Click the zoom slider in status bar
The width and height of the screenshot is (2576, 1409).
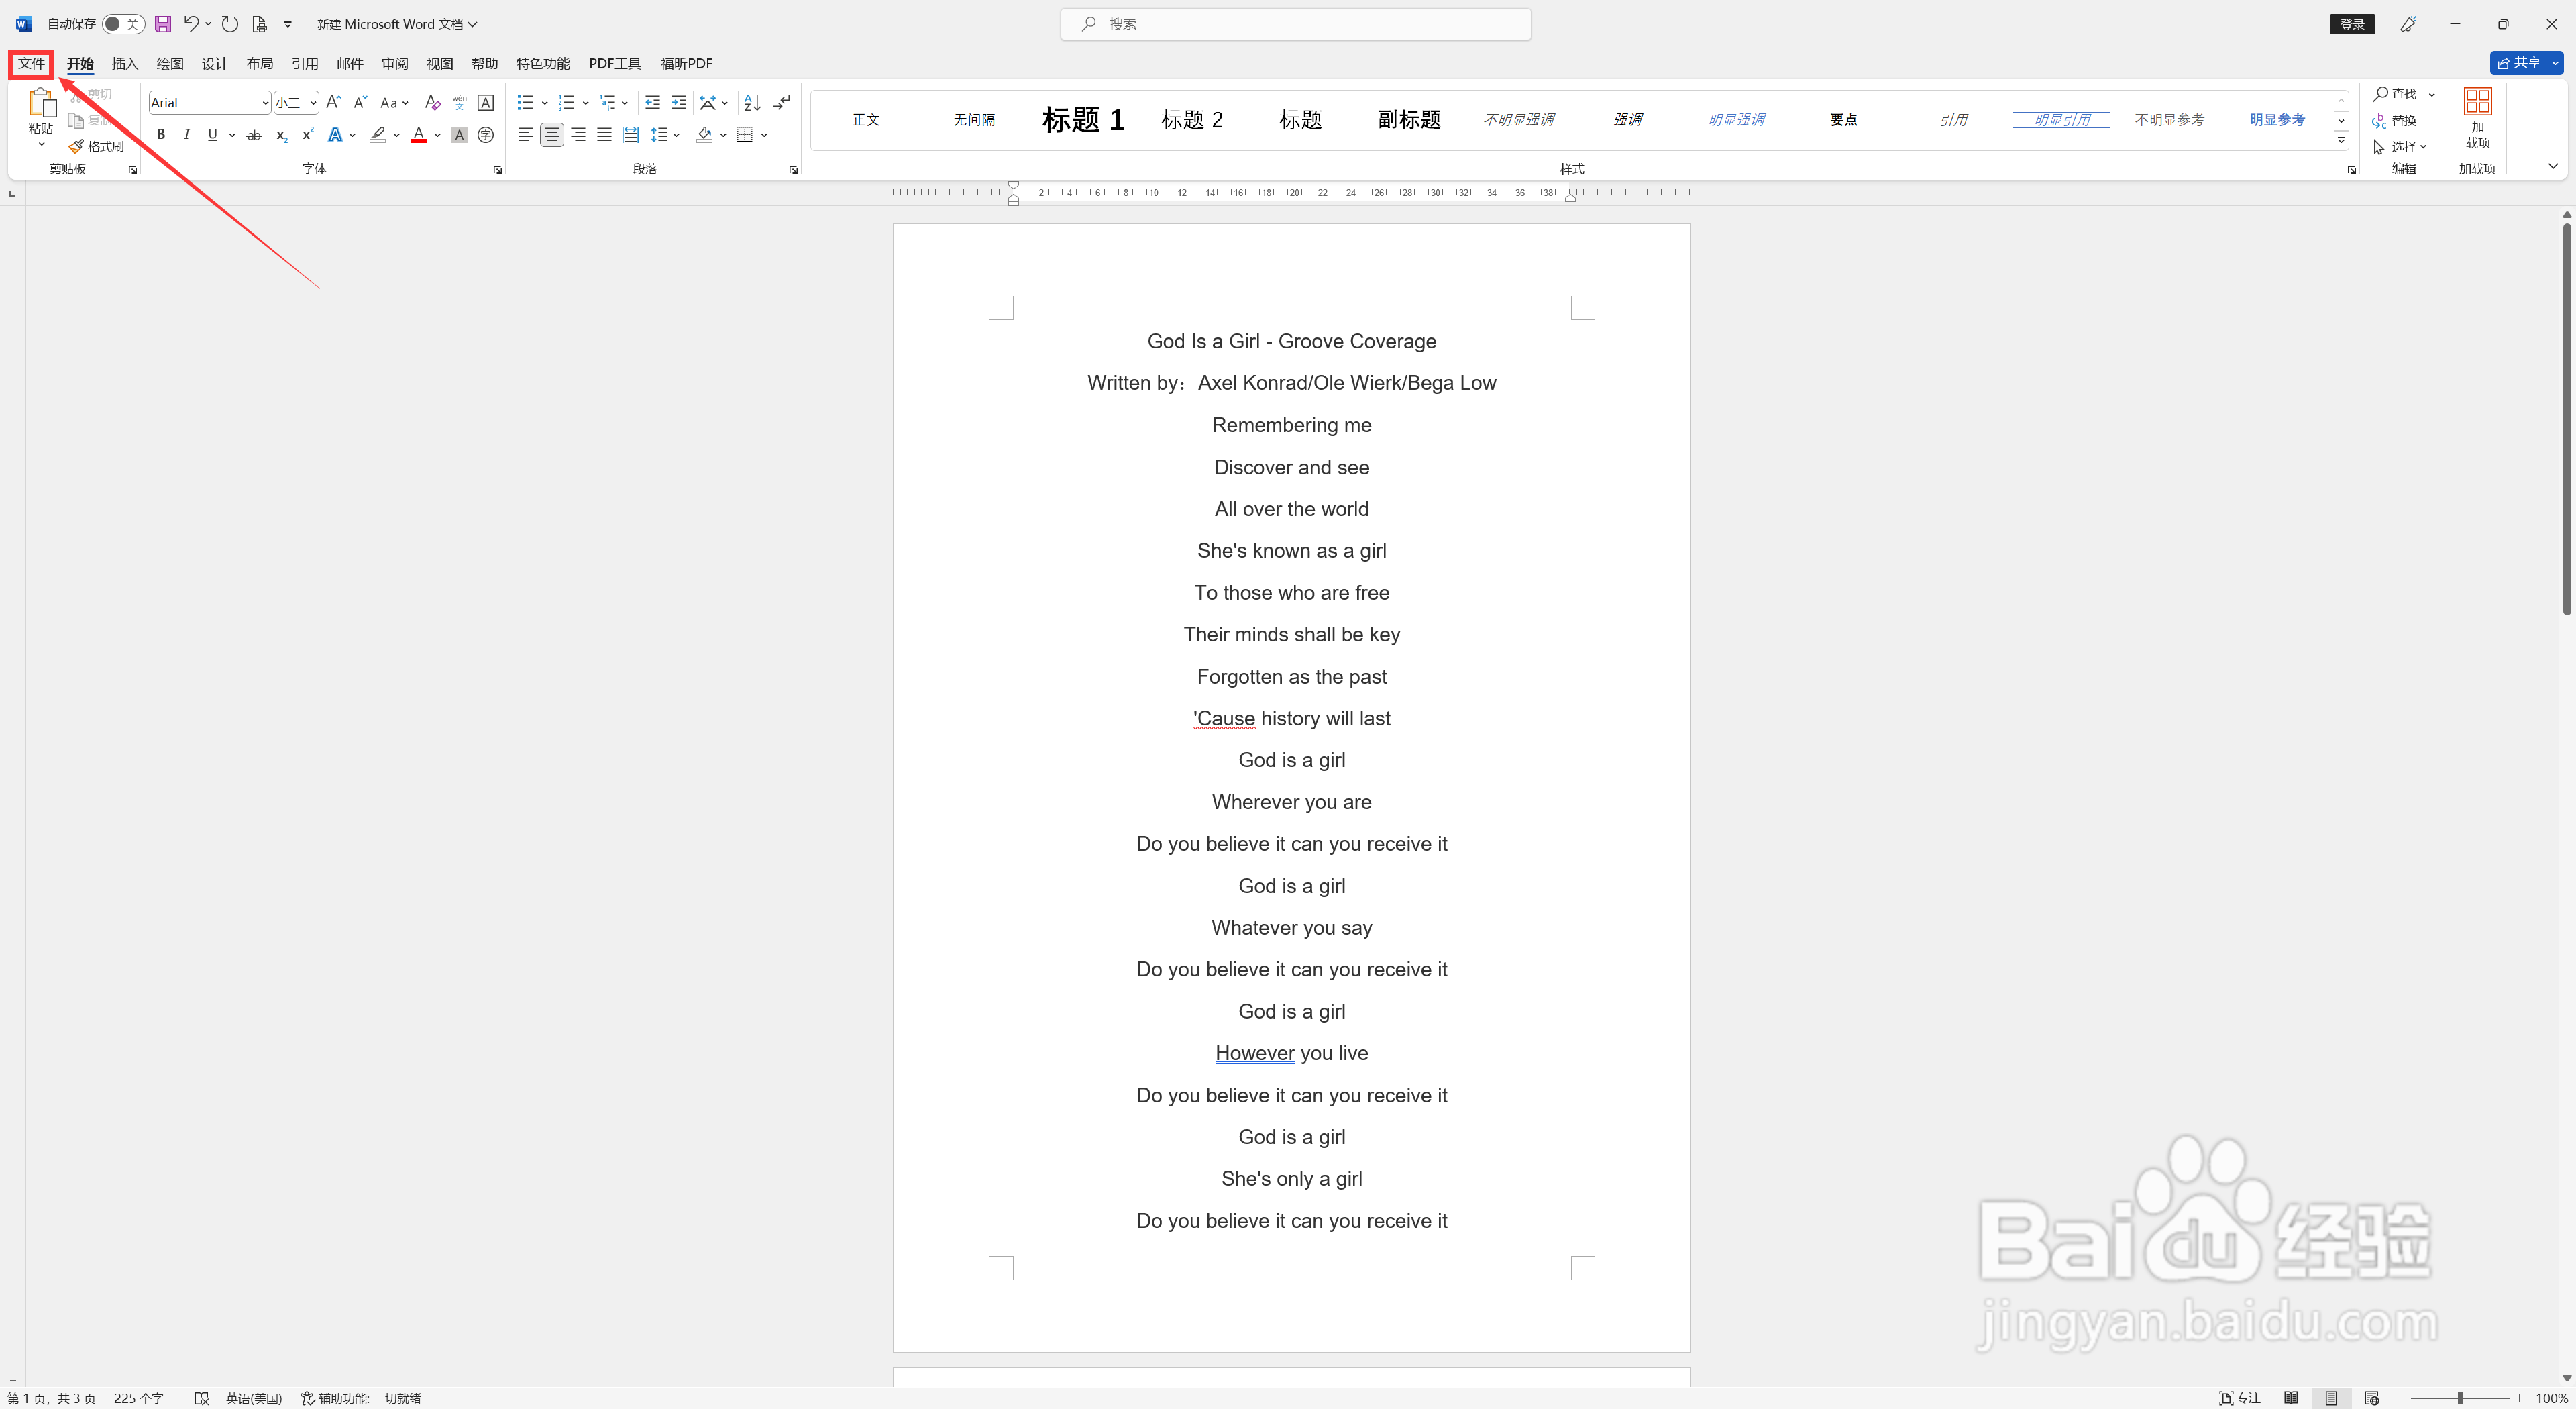pyautogui.click(x=2460, y=1398)
